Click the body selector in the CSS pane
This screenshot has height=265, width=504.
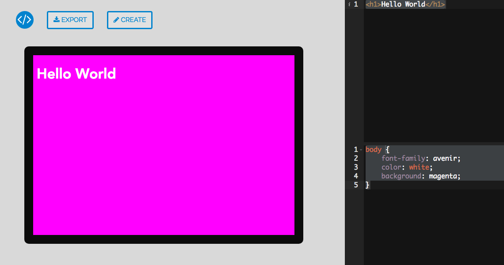click(x=373, y=149)
